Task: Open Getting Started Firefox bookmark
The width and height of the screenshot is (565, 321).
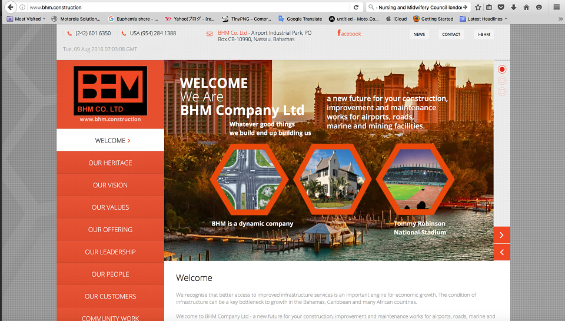Action: (433, 19)
